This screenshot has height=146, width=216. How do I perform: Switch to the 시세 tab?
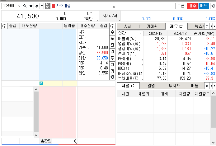(128, 26)
